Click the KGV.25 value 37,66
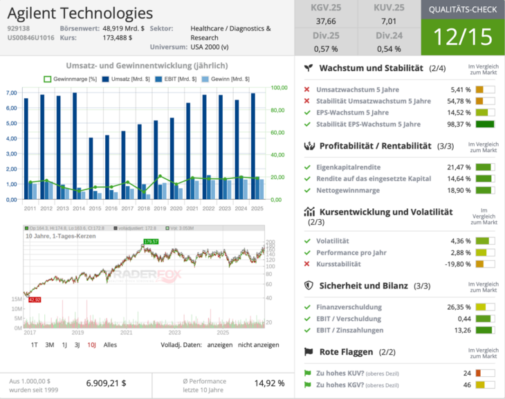Image resolution: width=505 pixels, height=399 pixels. [326, 21]
